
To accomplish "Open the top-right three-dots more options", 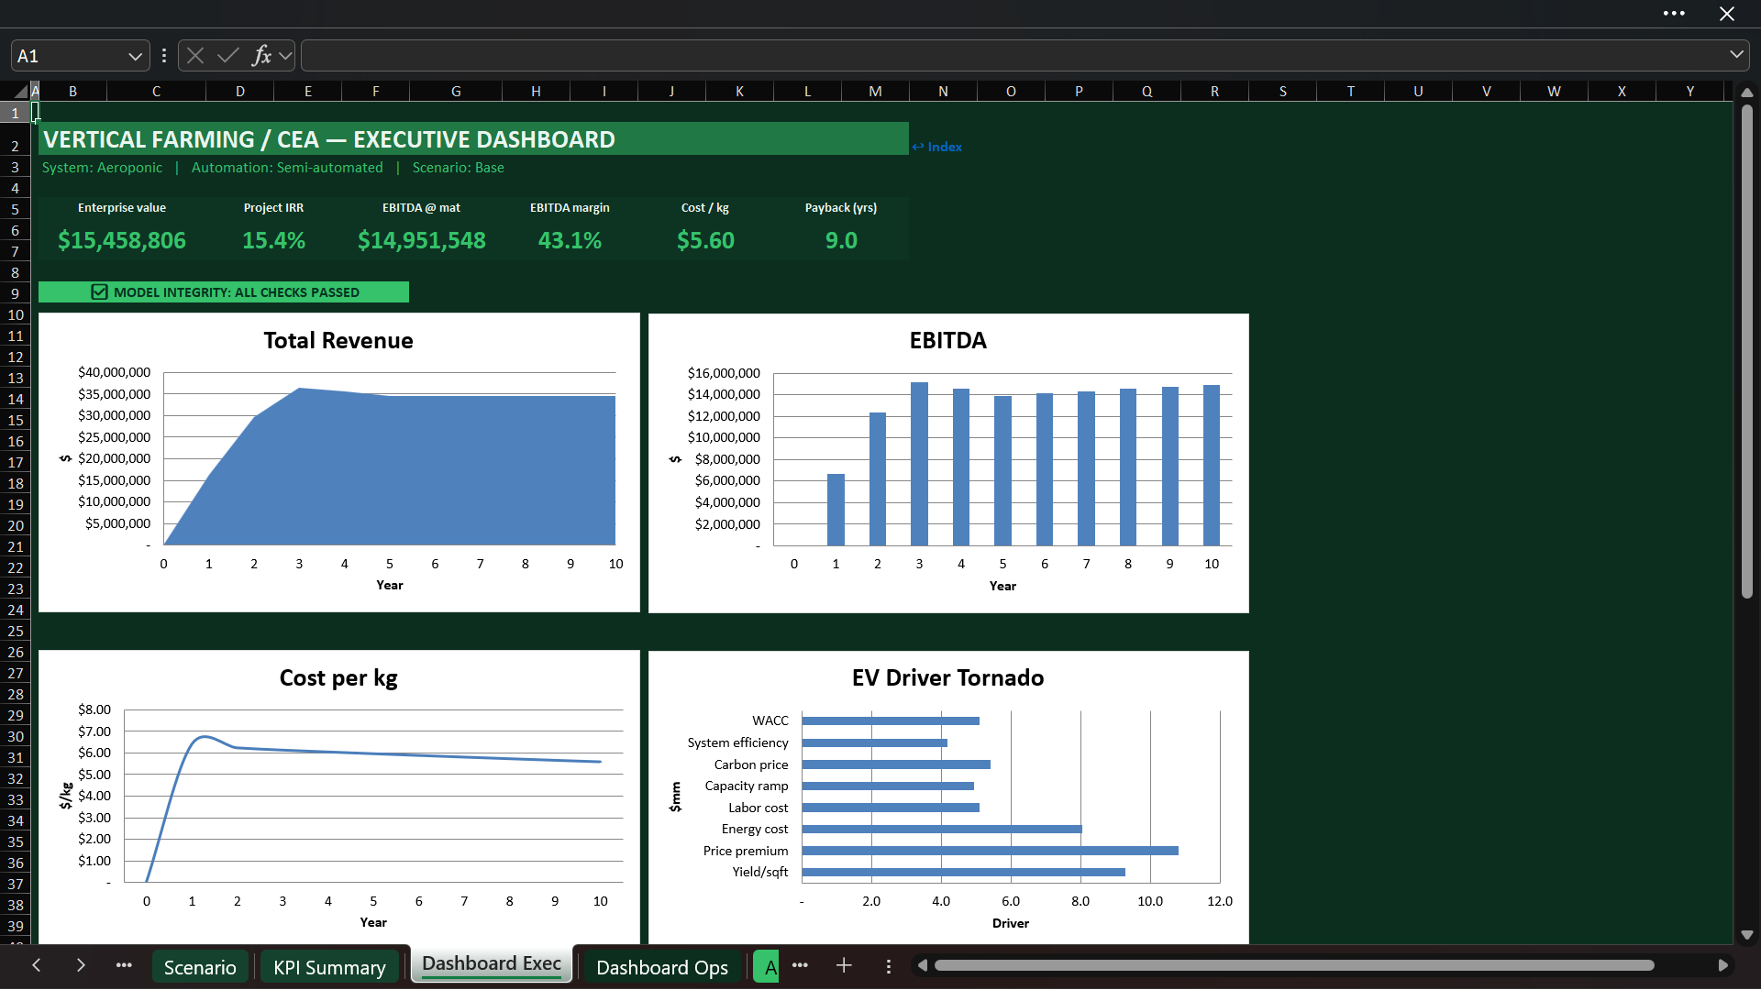I will (1674, 14).
